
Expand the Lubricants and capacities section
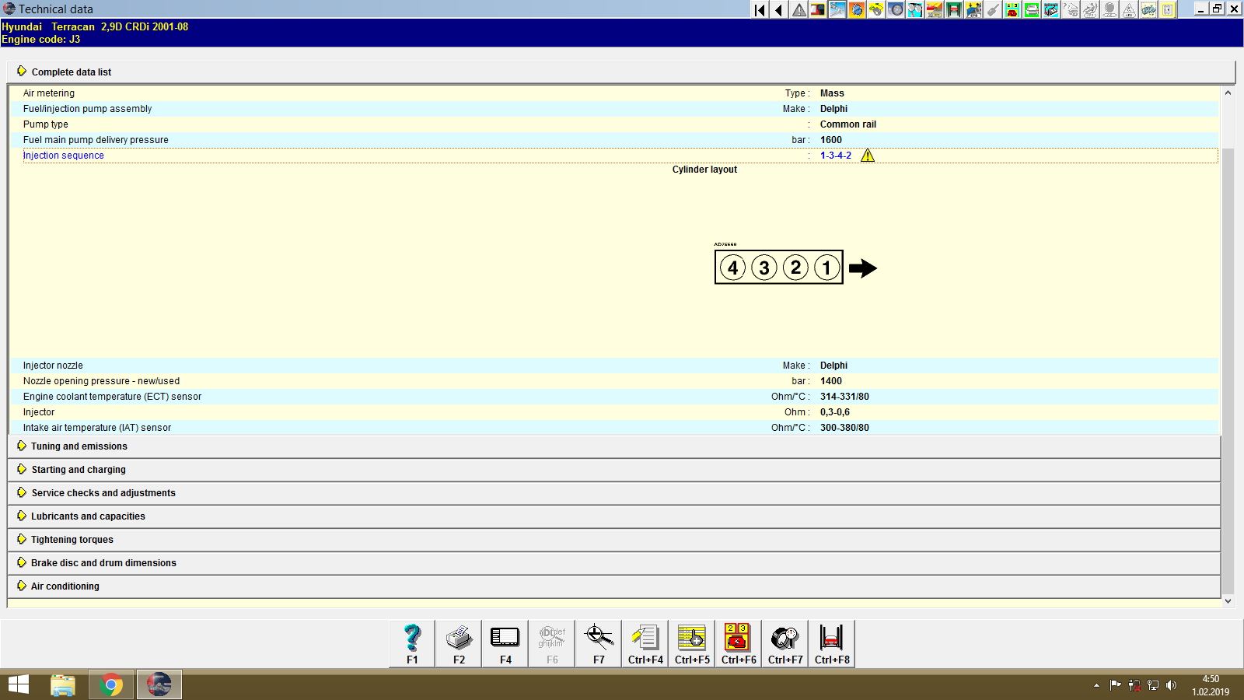(x=86, y=516)
